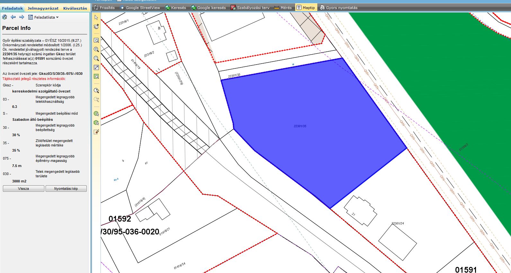Viewport: 511px width, 273px height.
Task: Open Google StreetView from the toolbar
Action: (140, 7)
